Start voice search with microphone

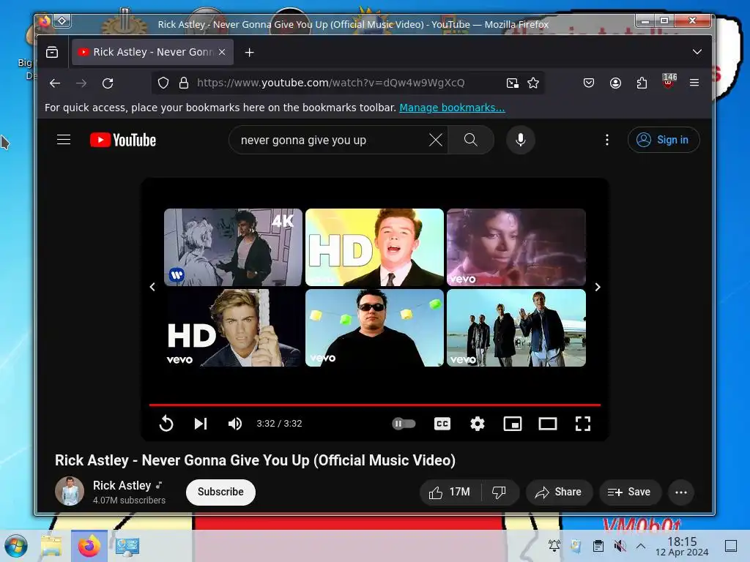pos(521,140)
